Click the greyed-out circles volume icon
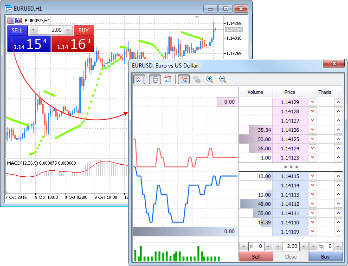The image size is (348, 266). [197, 79]
